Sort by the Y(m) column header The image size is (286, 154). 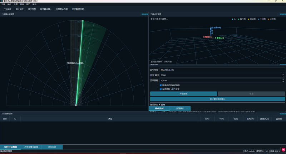click(x=221, y=119)
